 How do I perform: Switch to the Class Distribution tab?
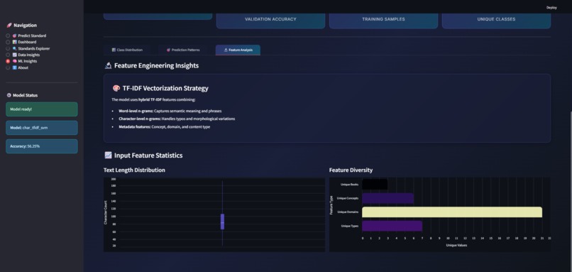coord(127,50)
